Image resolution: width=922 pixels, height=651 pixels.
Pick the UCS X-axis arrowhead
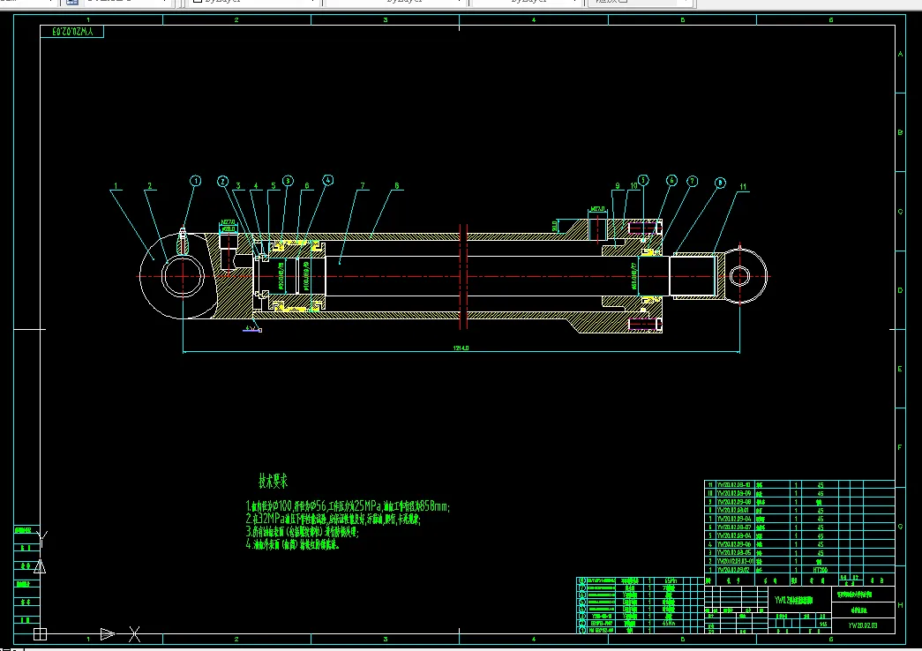pos(107,634)
